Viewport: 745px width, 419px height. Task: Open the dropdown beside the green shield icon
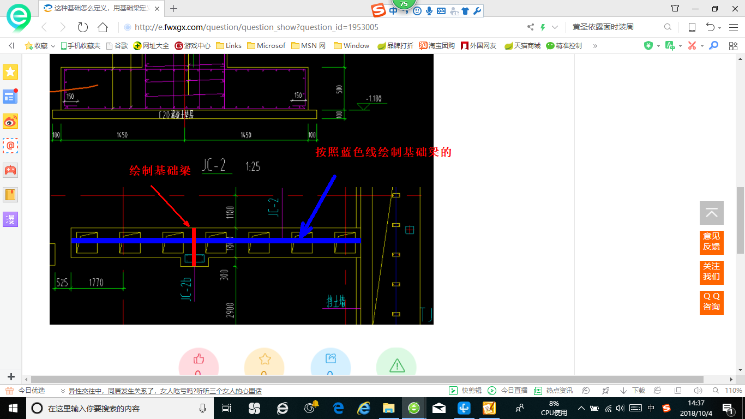658,46
